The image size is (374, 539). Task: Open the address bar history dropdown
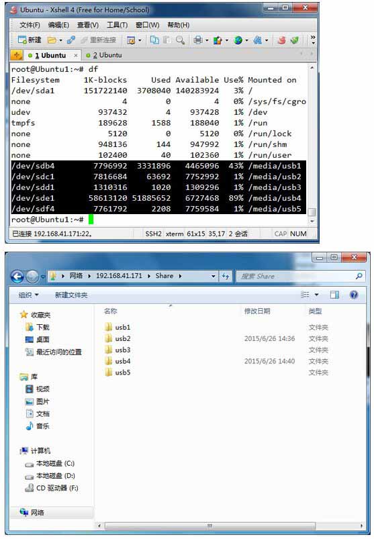213,276
